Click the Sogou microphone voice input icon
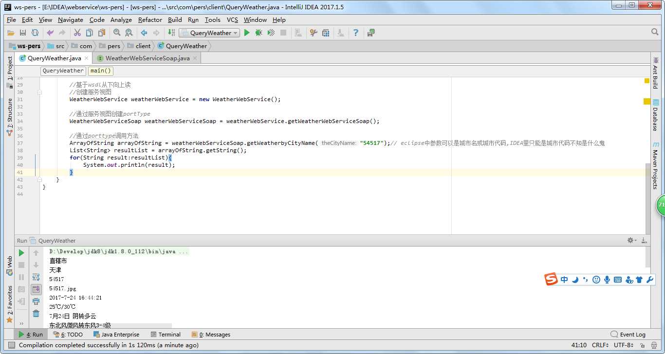Image resolution: width=665 pixels, height=354 pixels. pos(607,280)
